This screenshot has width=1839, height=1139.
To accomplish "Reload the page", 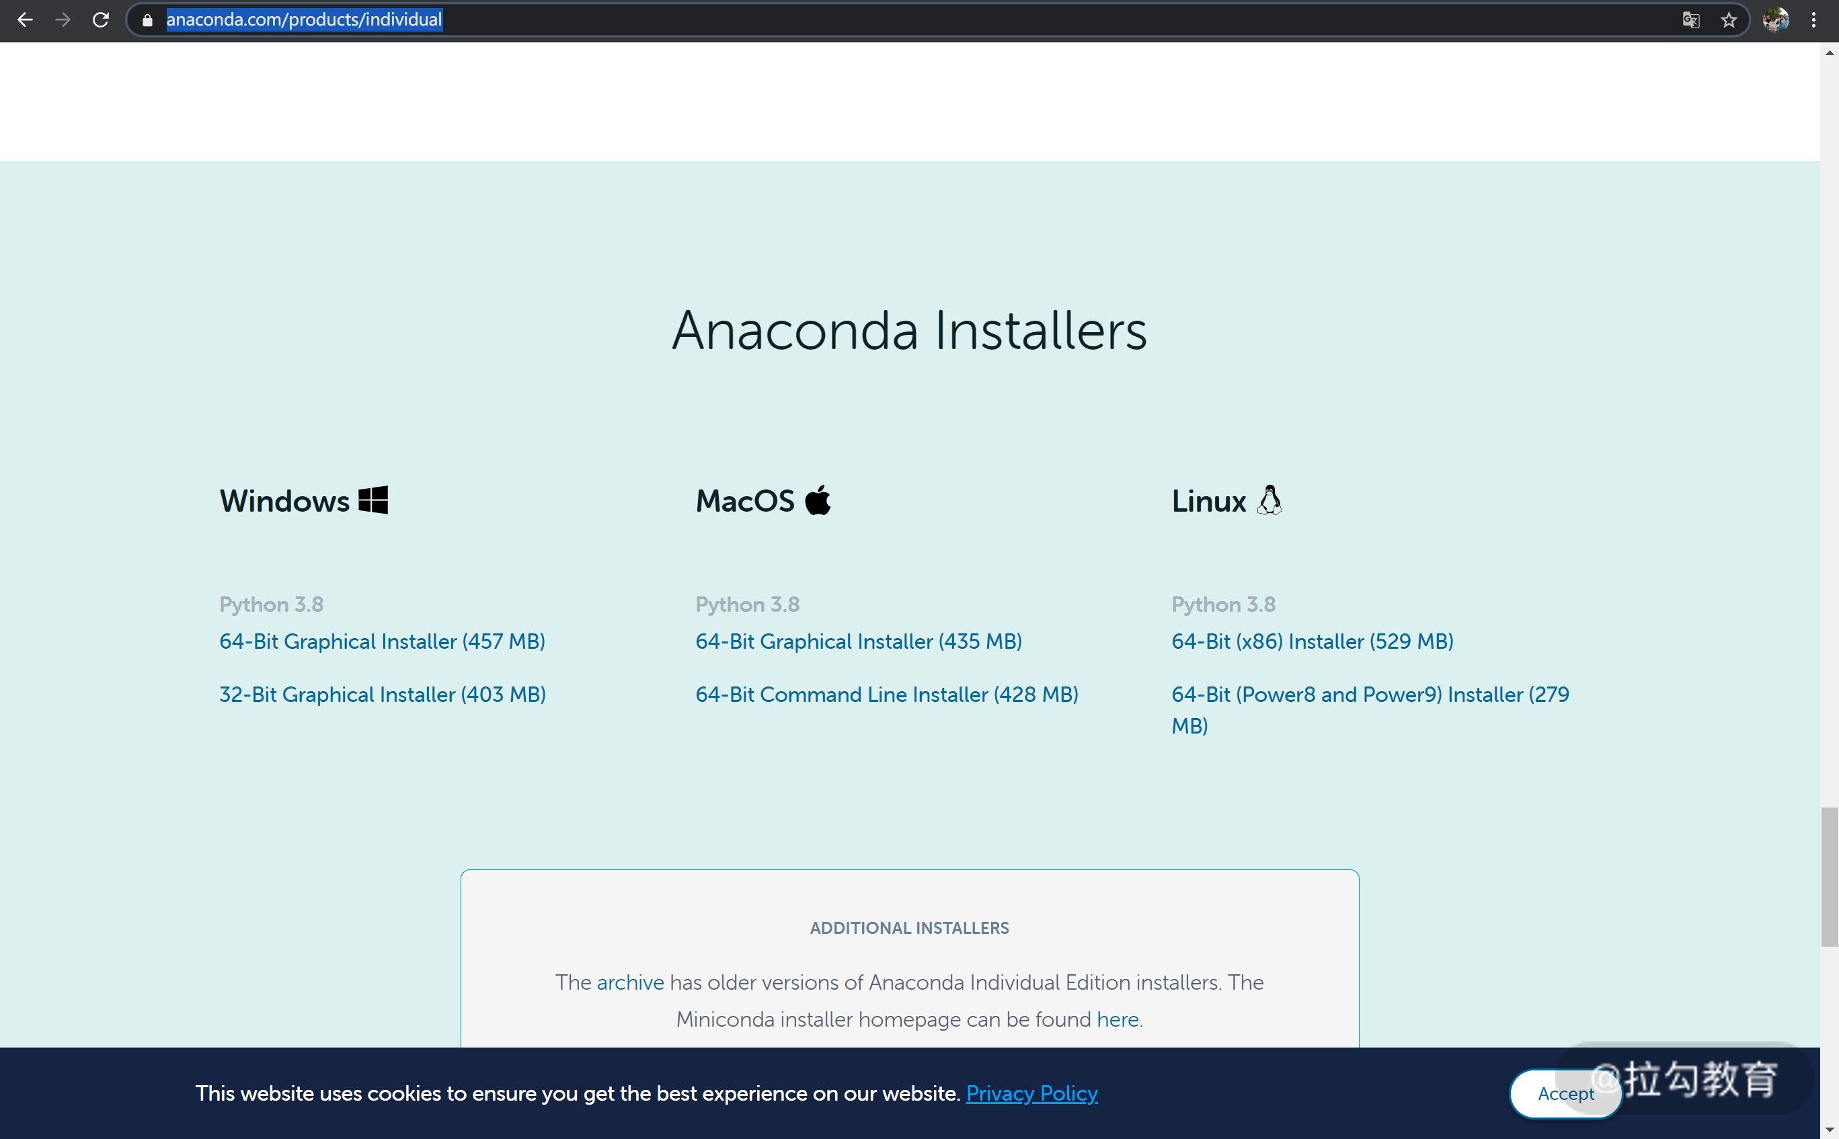I will pos(101,19).
